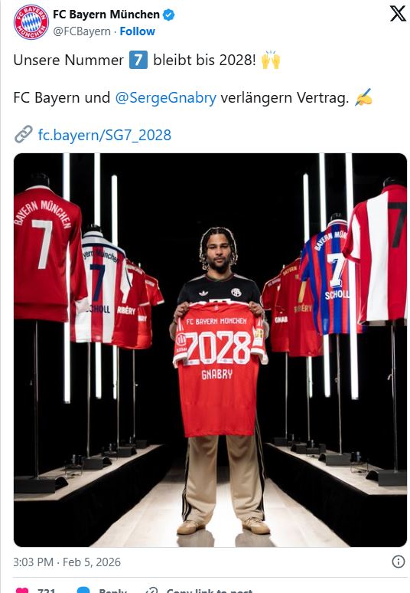The height and width of the screenshot is (593, 410).
Task: Open the @SergeGnabry mention
Action: click(x=165, y=97)
